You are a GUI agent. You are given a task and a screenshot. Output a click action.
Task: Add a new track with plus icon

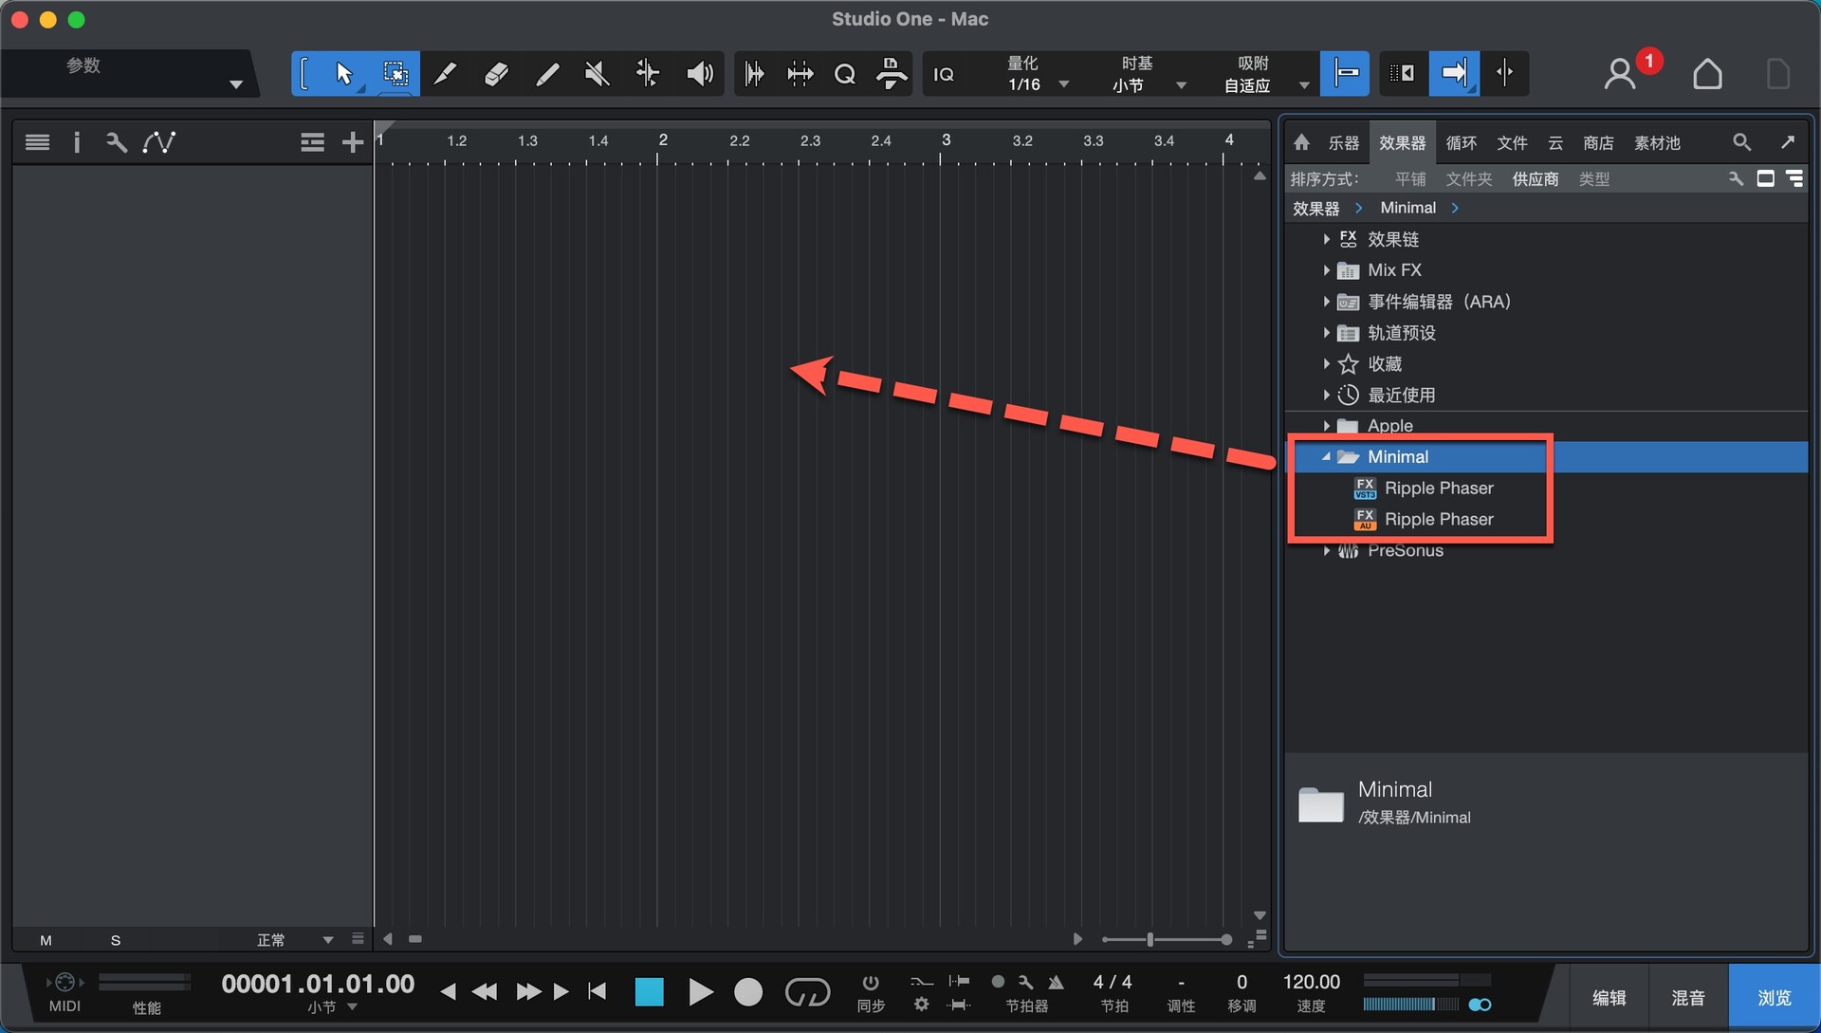point(353,142)
